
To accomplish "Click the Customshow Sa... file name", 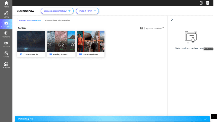I will (32, 54).
